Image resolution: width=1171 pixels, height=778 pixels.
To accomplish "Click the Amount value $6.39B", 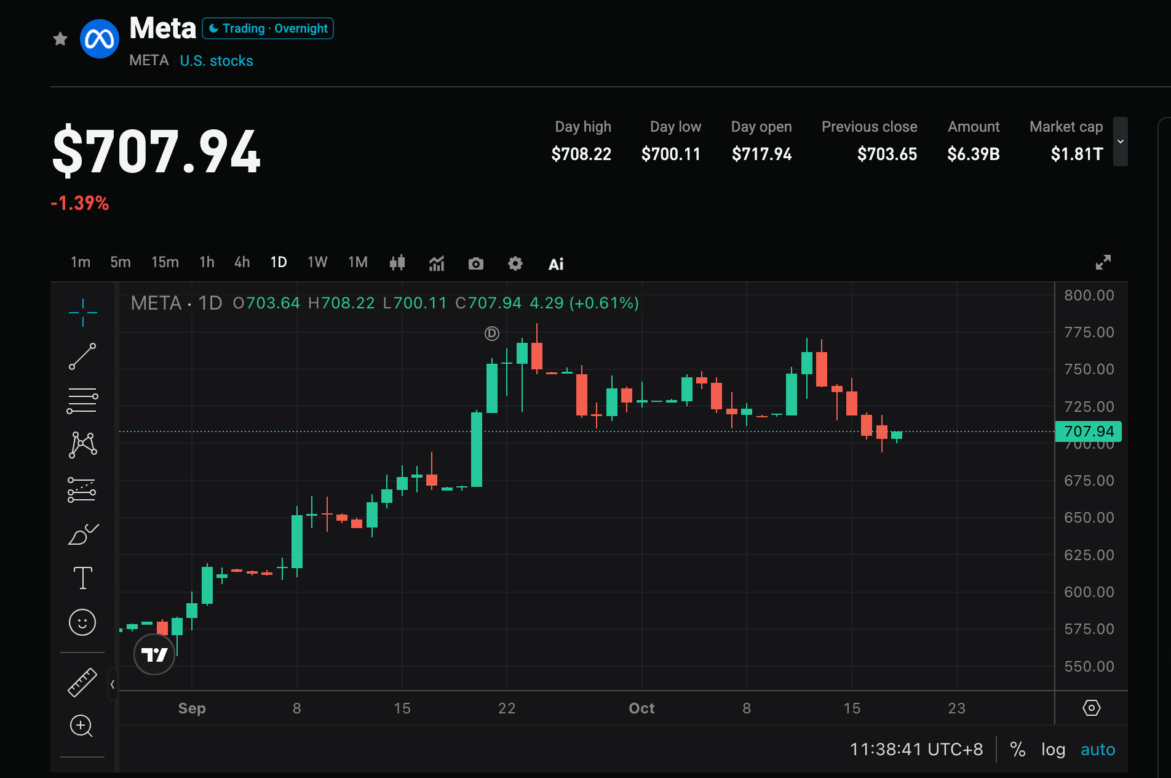I will click(x=974, y=154).
